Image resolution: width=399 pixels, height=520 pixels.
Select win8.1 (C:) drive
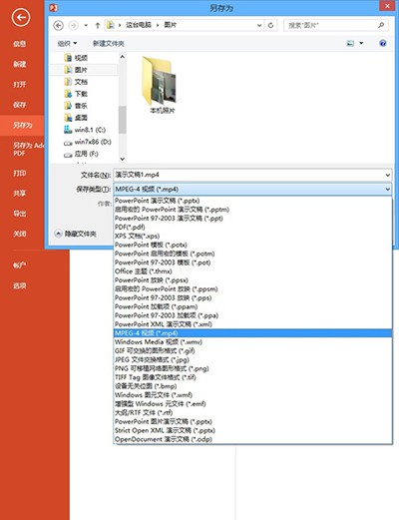point(85,130)
